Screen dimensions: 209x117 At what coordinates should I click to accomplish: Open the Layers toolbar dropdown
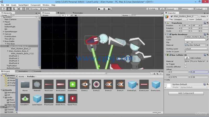click(x=187, y=9)
